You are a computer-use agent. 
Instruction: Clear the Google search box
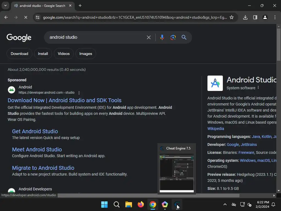point(148,37)
